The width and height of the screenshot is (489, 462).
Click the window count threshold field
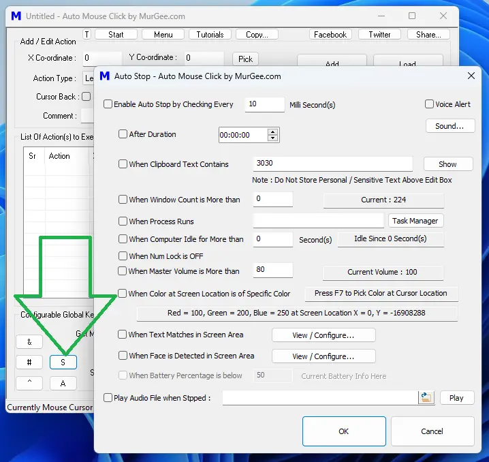click(x=273, y=199)
